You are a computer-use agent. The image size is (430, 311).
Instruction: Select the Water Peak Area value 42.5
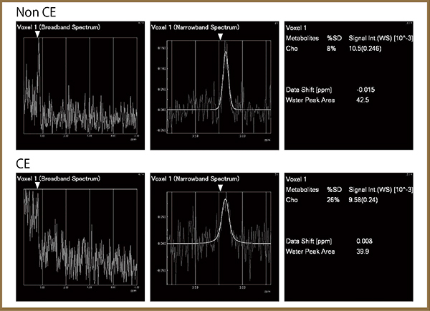coord(364,100)
